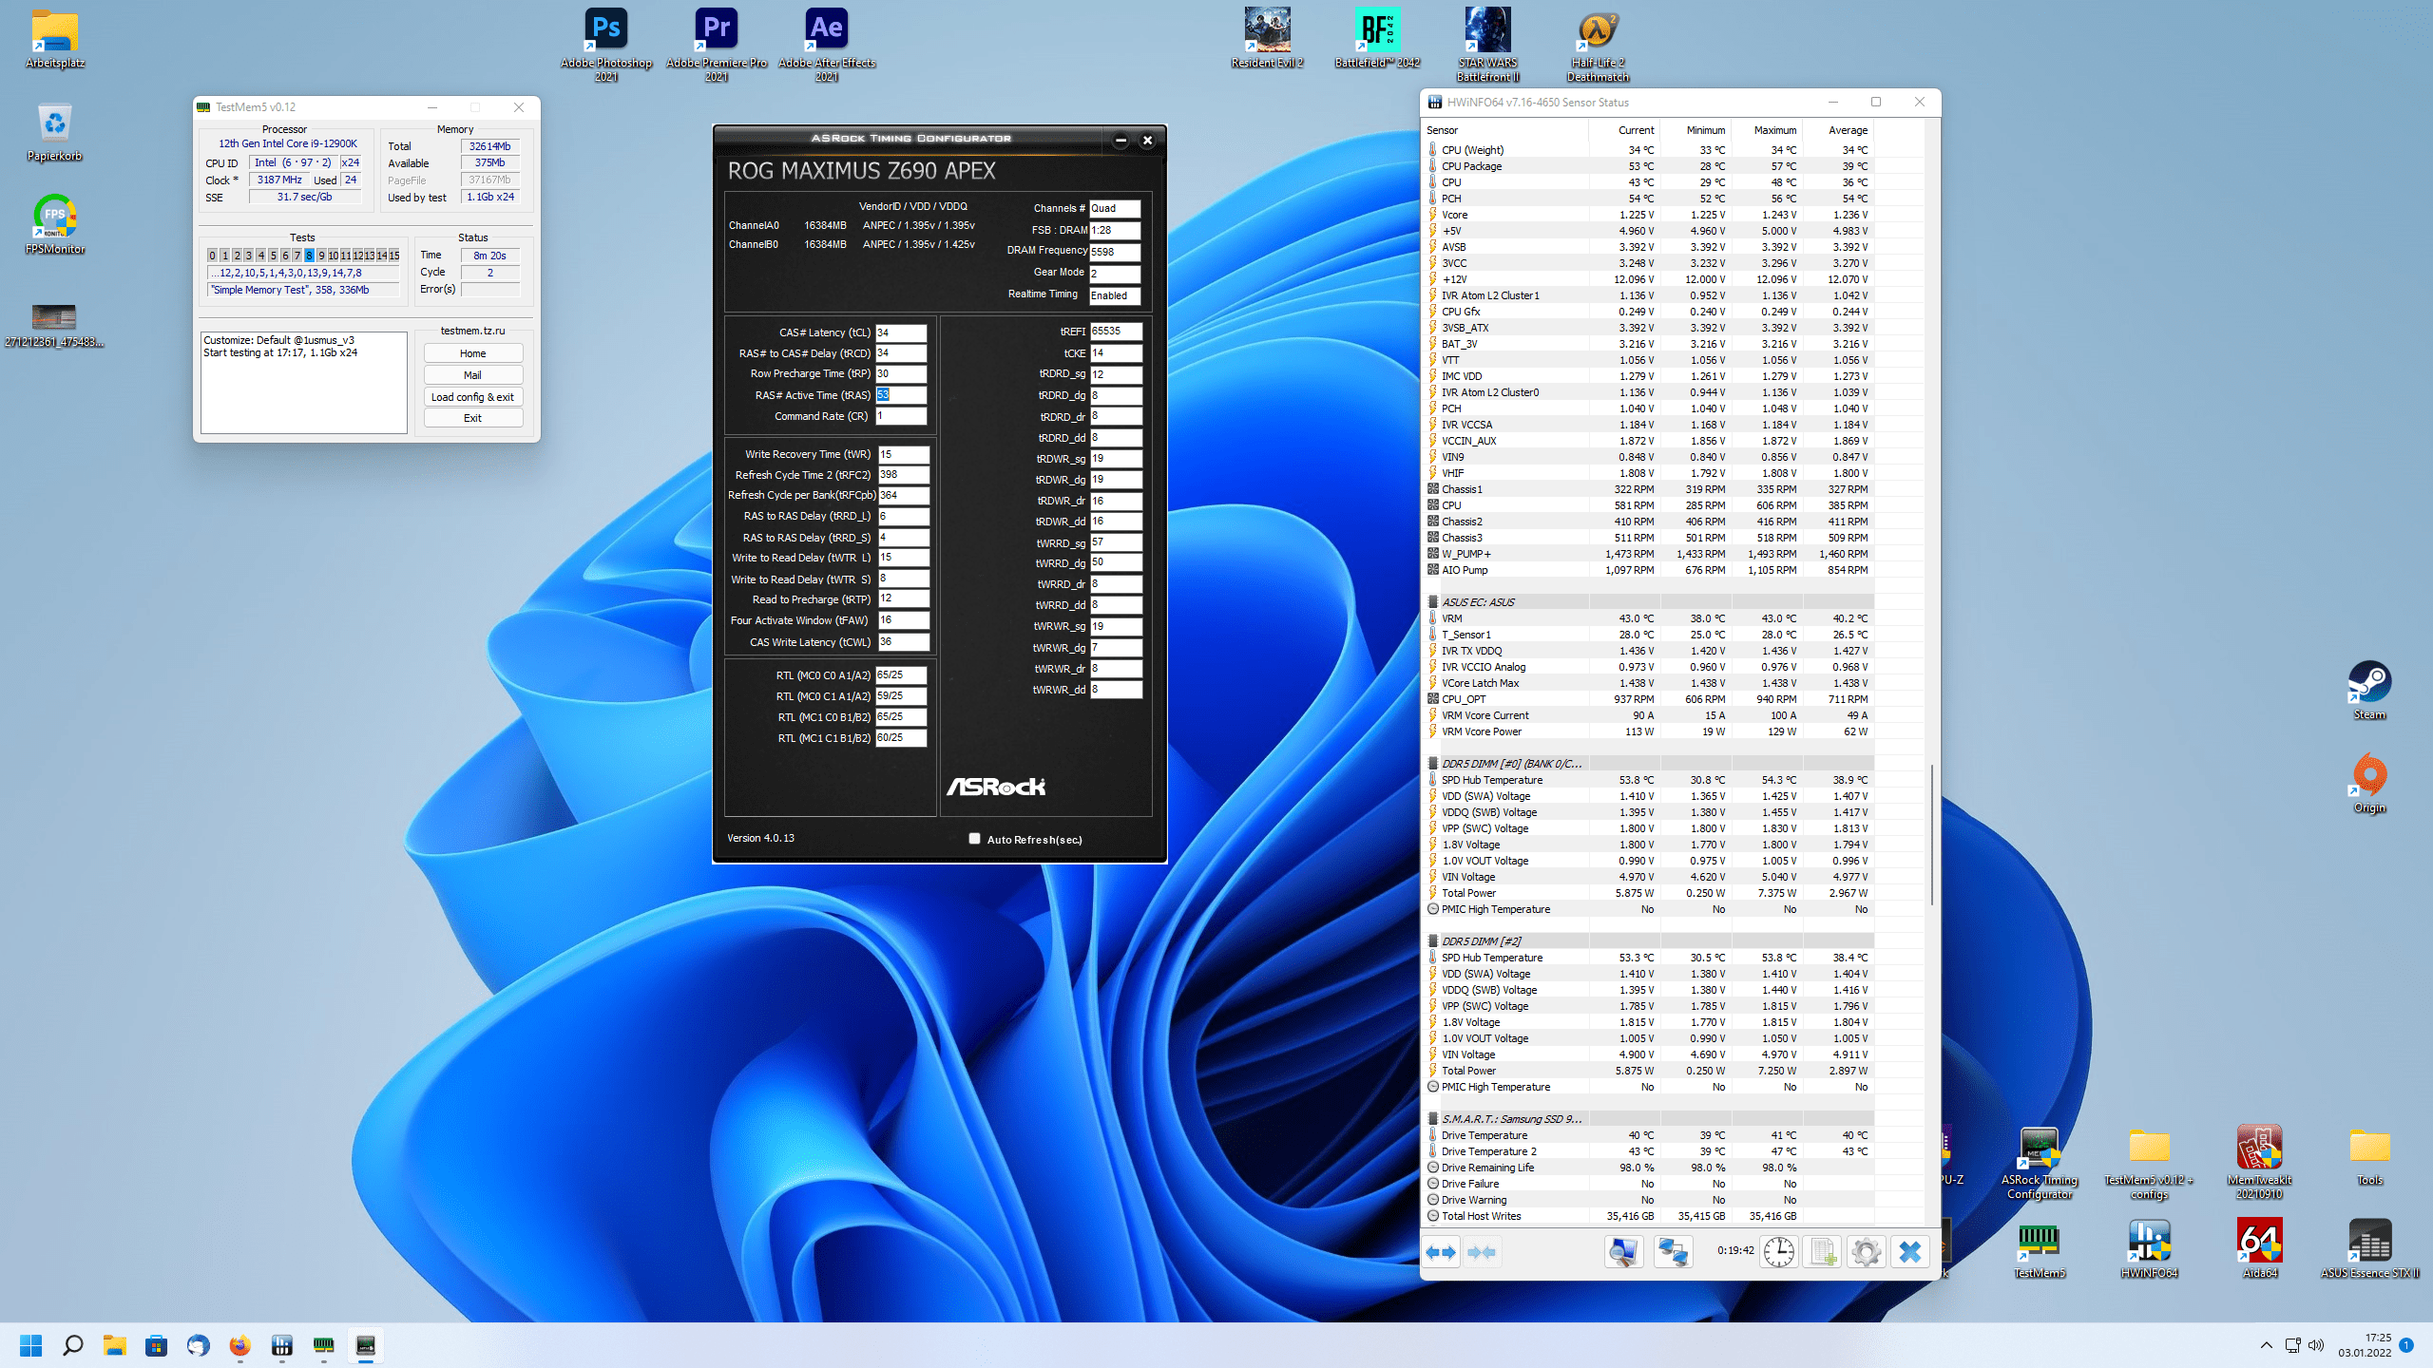Image resolution: width=2433 pixels, height=1368 pixels.
Task: Click HWiNFO sensor list vertical scrollbar
Action: 1932,834
